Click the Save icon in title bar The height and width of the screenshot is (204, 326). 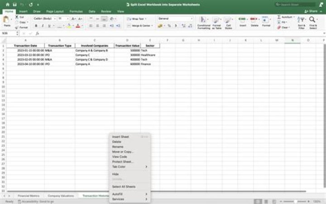click(15, 5)
